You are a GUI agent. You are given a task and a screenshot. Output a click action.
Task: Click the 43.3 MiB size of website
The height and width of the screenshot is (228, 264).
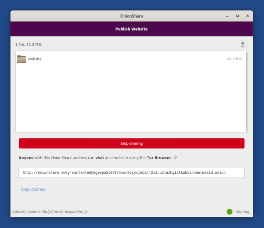(234, 59)
